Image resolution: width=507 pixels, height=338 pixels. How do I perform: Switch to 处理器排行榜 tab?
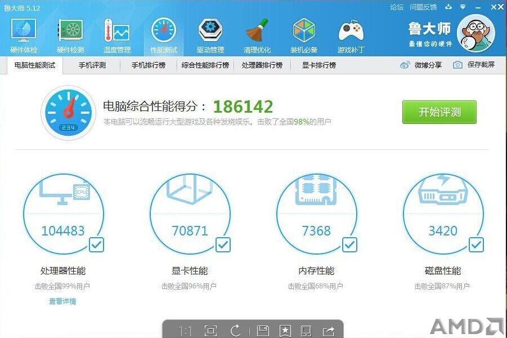262,65
